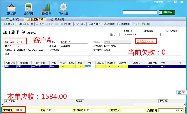The width and height of the screenshot is (187, 114).
Task: Open the 导入导出 import/export menu
Action: (95, 24)
